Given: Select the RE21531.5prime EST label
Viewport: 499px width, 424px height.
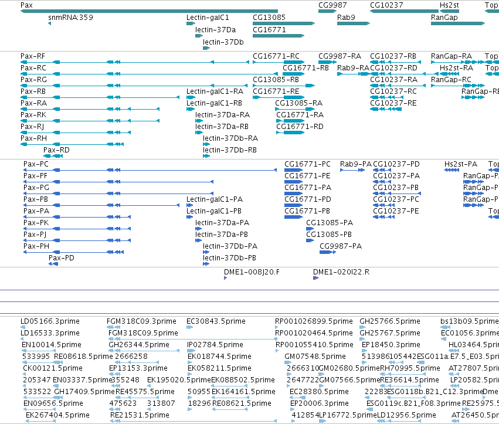Looking at the screenshot, I should tap(140, 415).
